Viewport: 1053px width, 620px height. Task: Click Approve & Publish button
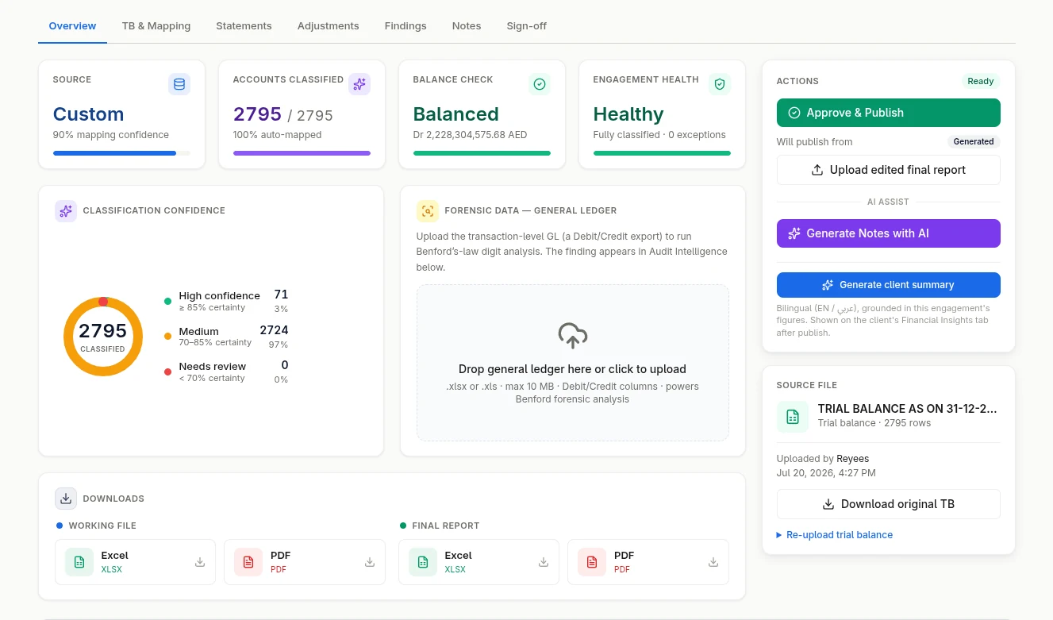(889, 113)
